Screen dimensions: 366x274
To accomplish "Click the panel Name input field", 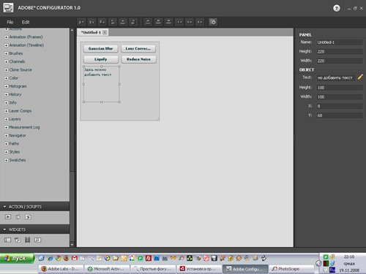I will (x=340, y=42).
